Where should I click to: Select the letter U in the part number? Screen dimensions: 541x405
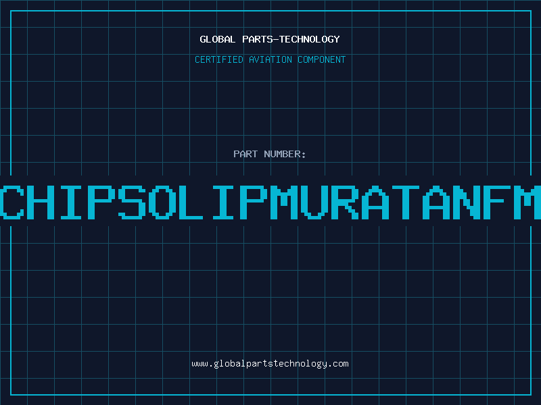click(x=314, y=202)
